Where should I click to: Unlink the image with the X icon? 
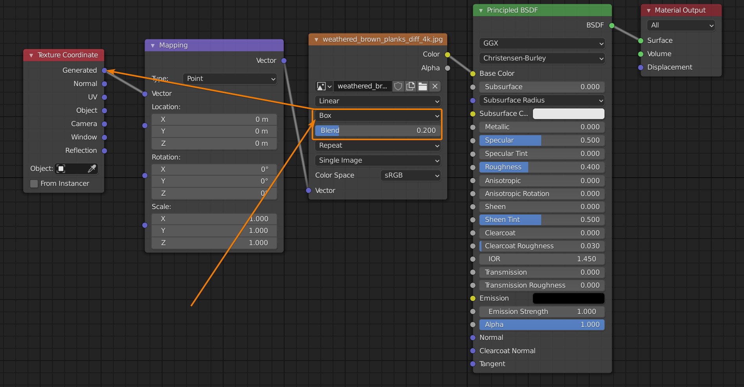tap(435, 86)
